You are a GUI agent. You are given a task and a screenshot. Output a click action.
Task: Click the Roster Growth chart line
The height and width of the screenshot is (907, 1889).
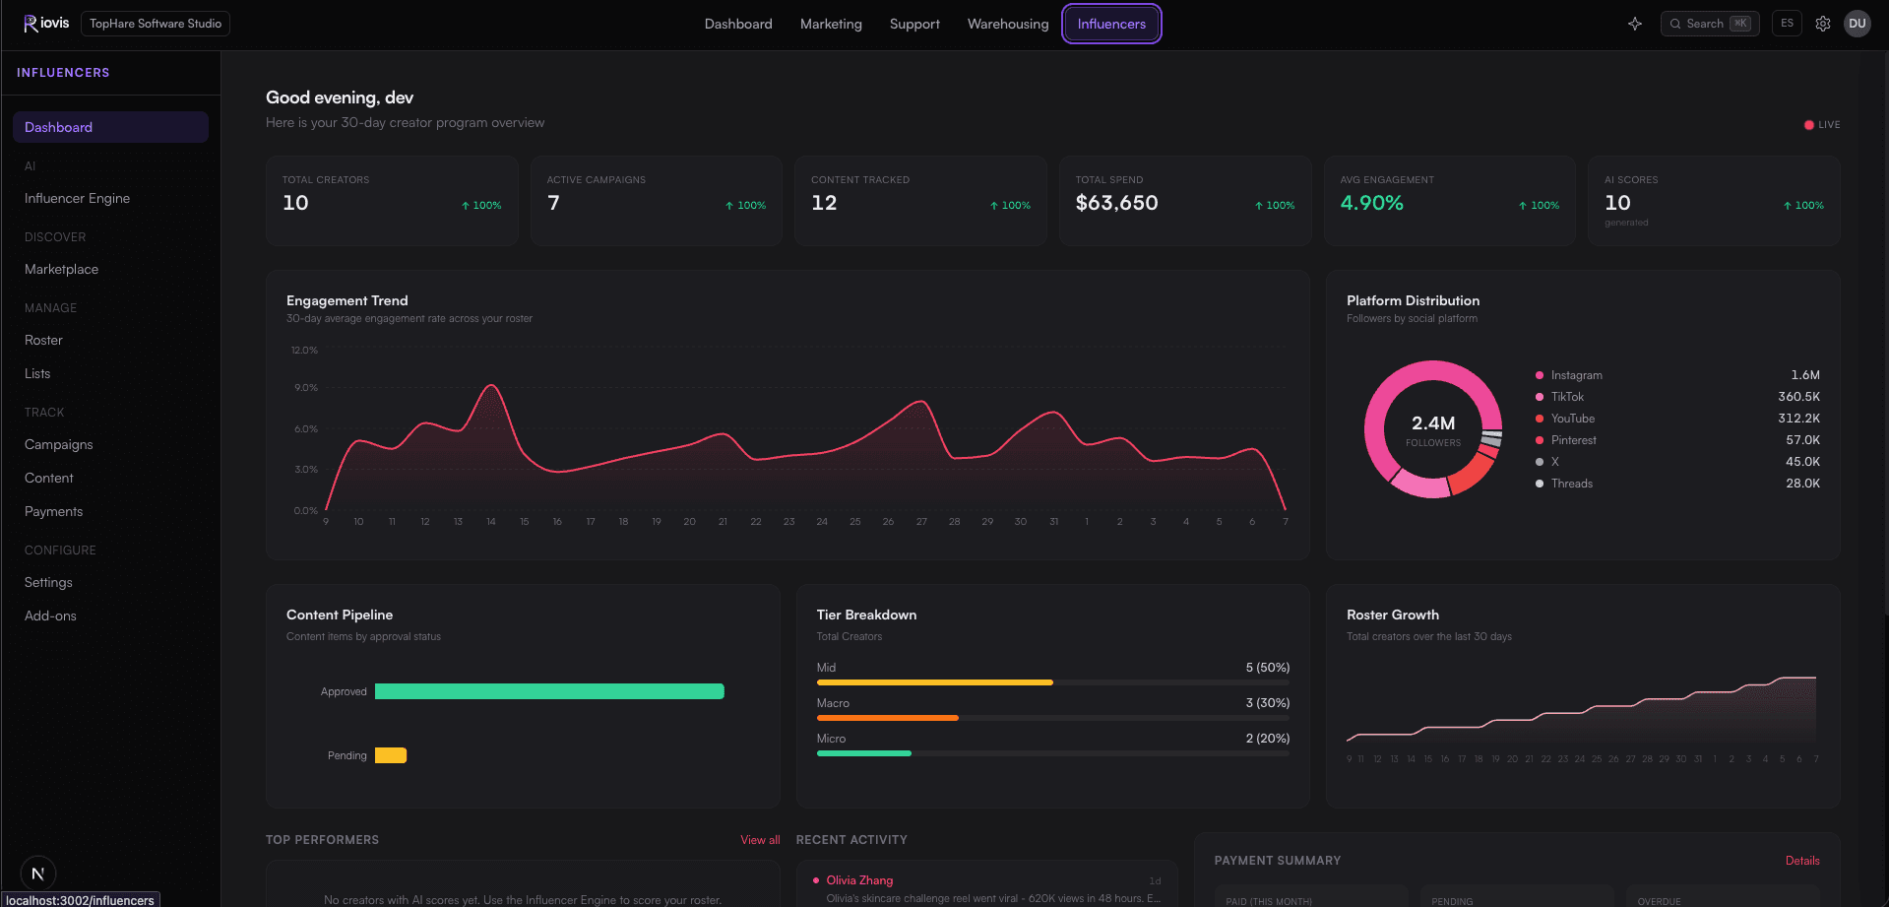coord(1582,709)
